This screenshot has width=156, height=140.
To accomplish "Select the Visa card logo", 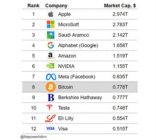I will [x=51, y=129].
